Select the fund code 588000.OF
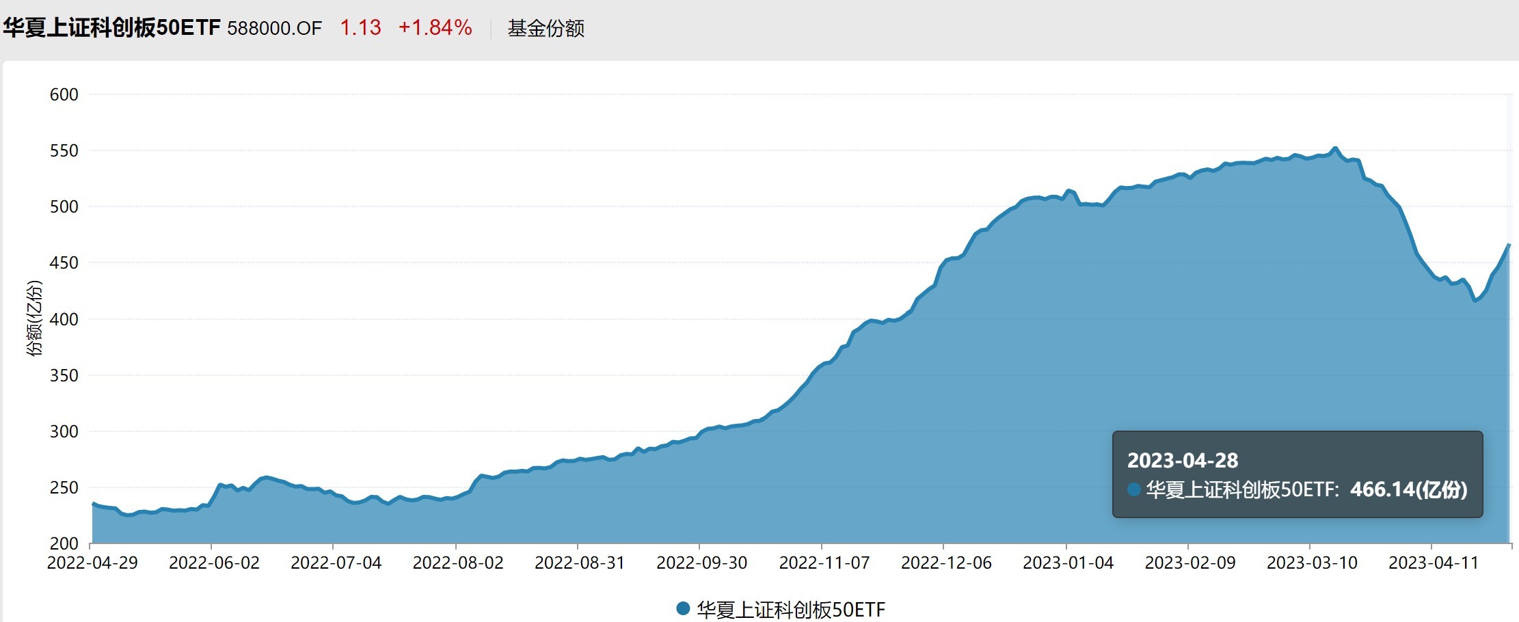The width and height of the screenshot is (1519, 622). [274, 29]
